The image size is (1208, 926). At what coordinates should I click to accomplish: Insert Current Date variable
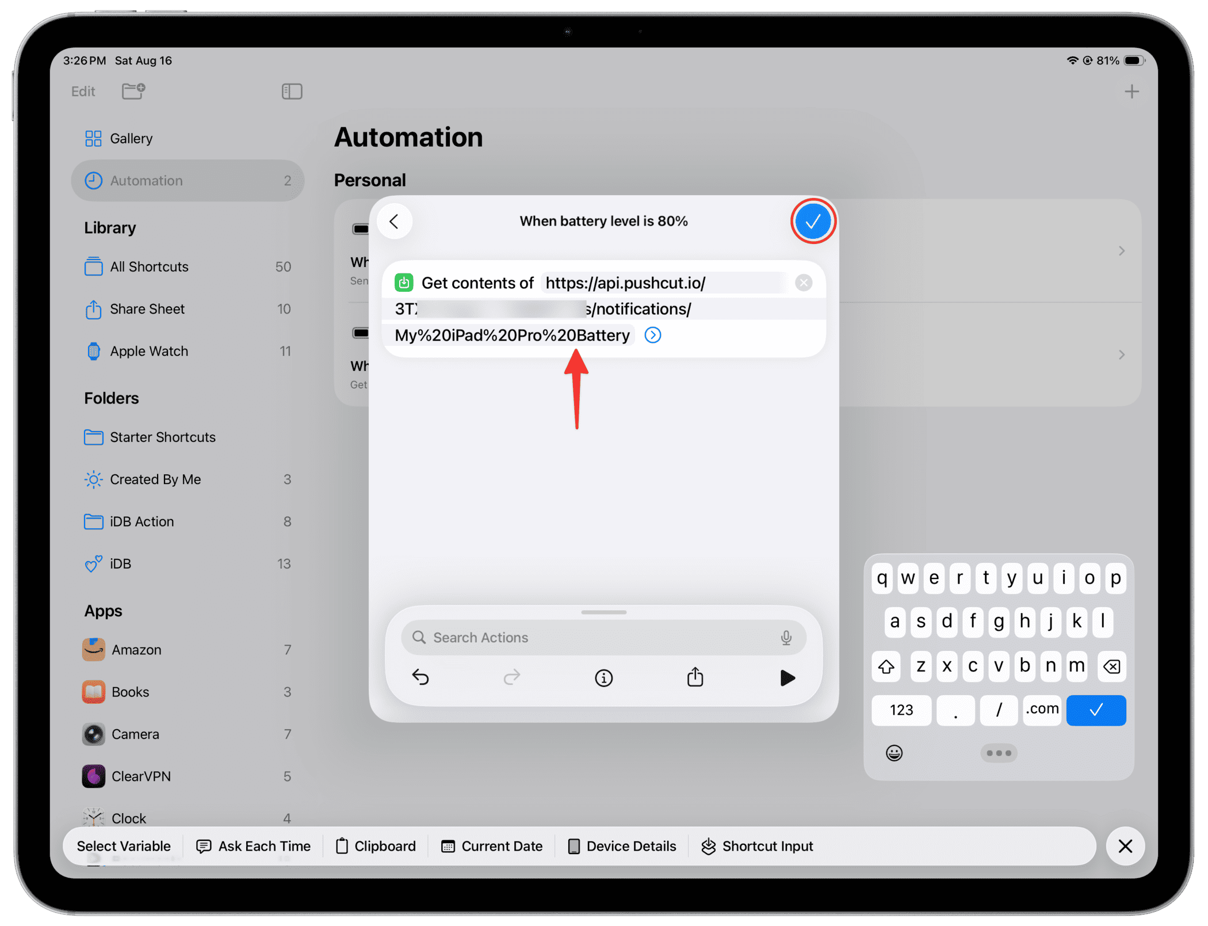point(492,845)
